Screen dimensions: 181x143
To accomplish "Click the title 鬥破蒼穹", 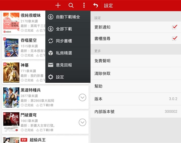I will (29, 115).
